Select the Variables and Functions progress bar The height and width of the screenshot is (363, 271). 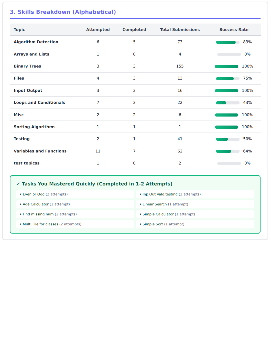227,151
